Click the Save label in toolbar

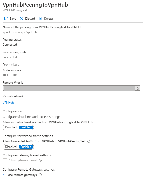13,19
